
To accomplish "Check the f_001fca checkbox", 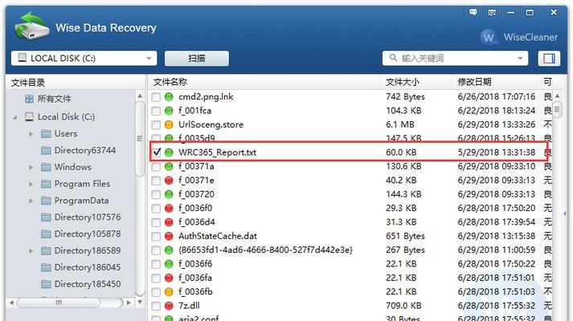I will [x=156, y=111].
